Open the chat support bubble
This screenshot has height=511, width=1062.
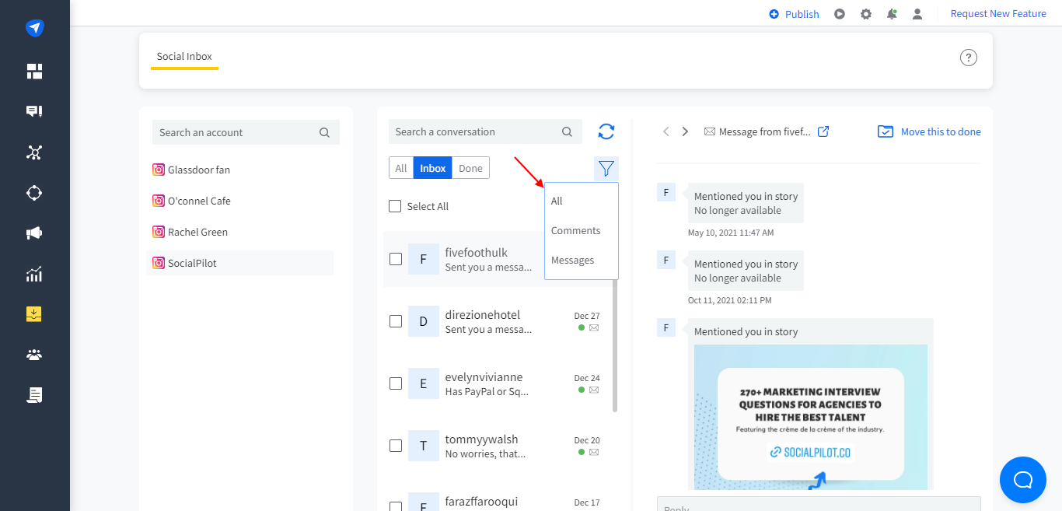click(1023, 480)
